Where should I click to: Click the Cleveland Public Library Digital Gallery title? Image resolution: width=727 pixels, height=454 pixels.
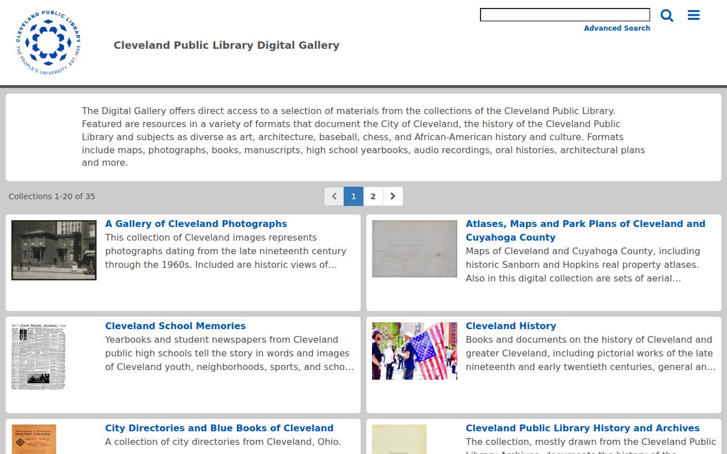point(227,45)
